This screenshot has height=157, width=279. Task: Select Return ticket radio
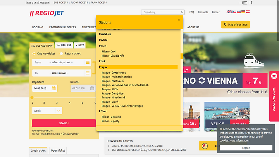(x=61, y=54)
